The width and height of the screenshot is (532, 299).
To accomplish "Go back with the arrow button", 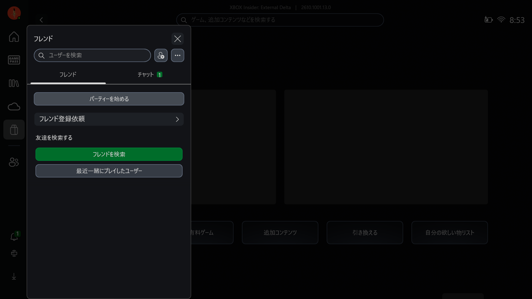I will (41, 20).
